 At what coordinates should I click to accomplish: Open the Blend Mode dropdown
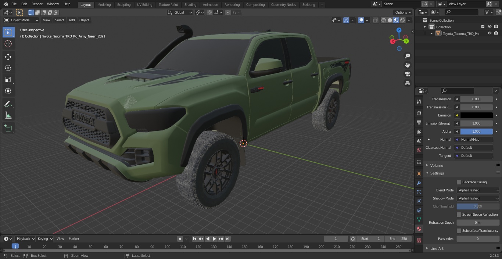pos(478,190)
